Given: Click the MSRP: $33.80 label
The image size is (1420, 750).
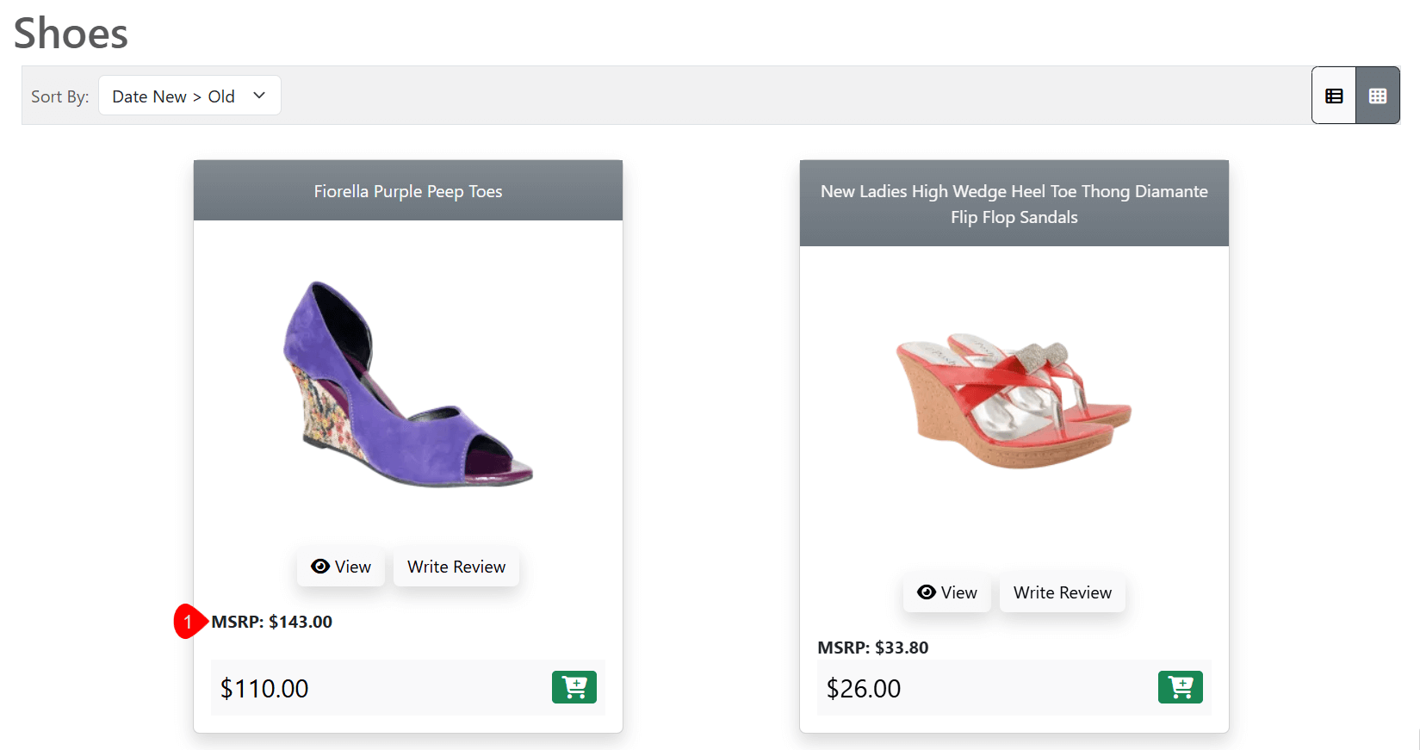Looking at the screenshot, I should (x=872, y=648).
